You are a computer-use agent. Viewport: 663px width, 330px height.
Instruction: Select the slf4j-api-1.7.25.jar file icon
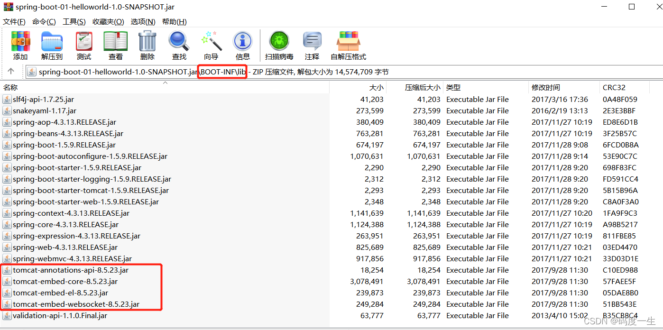(7, 100)
